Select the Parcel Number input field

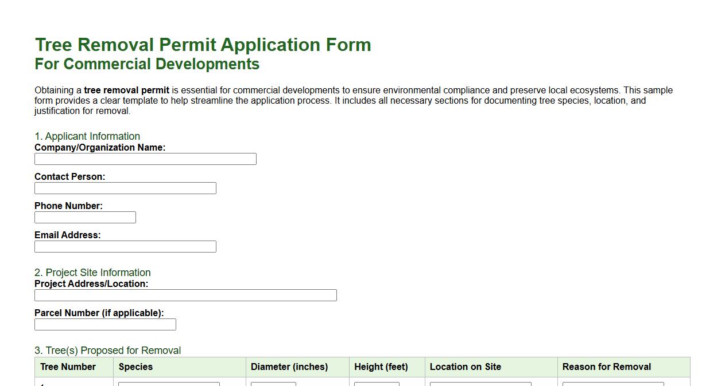click(x=105, y=324)
